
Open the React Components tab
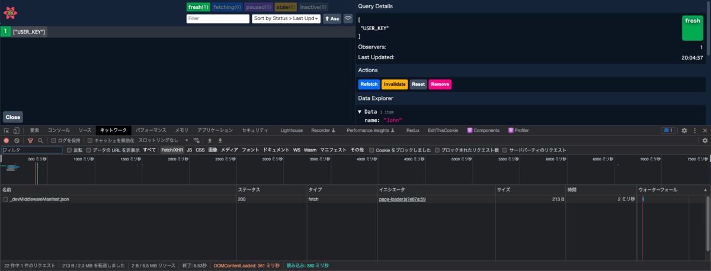[483, 130]
